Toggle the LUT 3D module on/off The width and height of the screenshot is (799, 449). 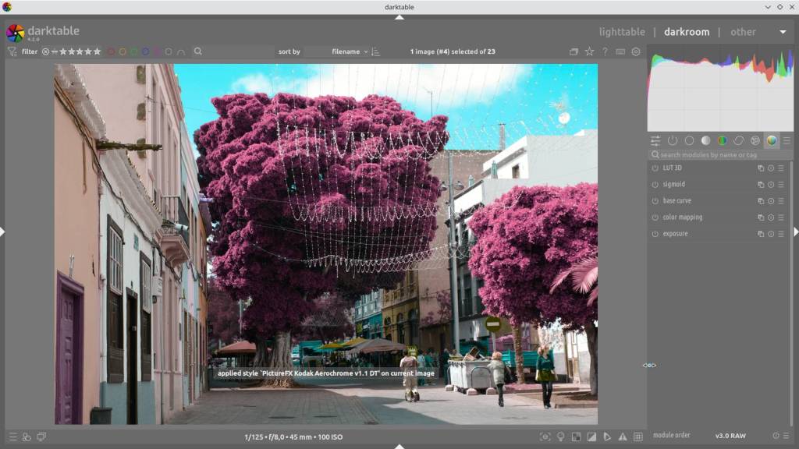coord(655,168)
